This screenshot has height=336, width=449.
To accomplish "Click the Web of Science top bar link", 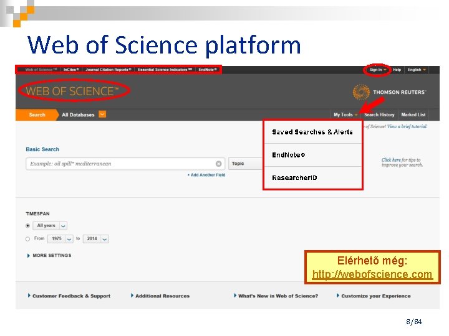I will tap(41, 70).
